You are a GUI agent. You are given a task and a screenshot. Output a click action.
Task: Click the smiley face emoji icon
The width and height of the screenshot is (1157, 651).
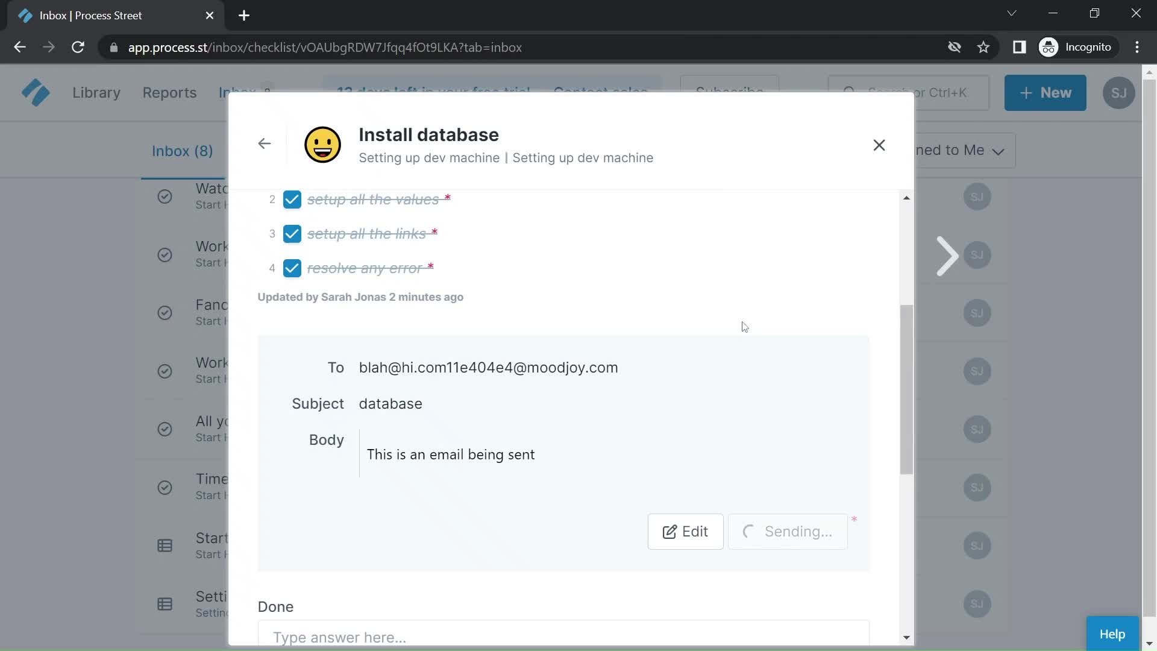(x=322, y=145)
